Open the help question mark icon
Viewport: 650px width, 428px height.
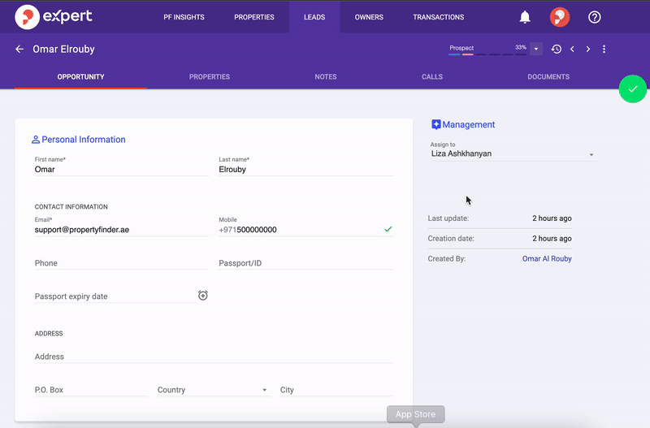(x=595, y=17)
